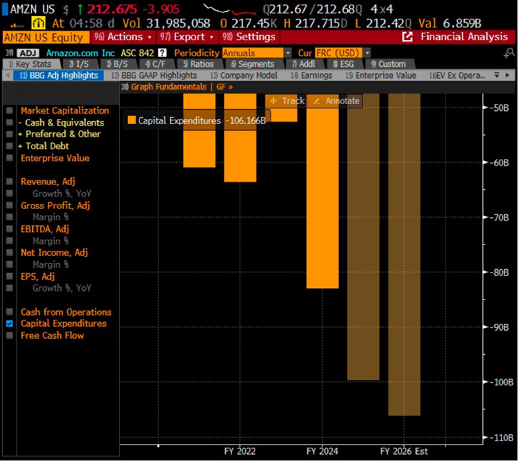Click the orange Capital Expenditures legend swatch

click(x=131, y=120)
